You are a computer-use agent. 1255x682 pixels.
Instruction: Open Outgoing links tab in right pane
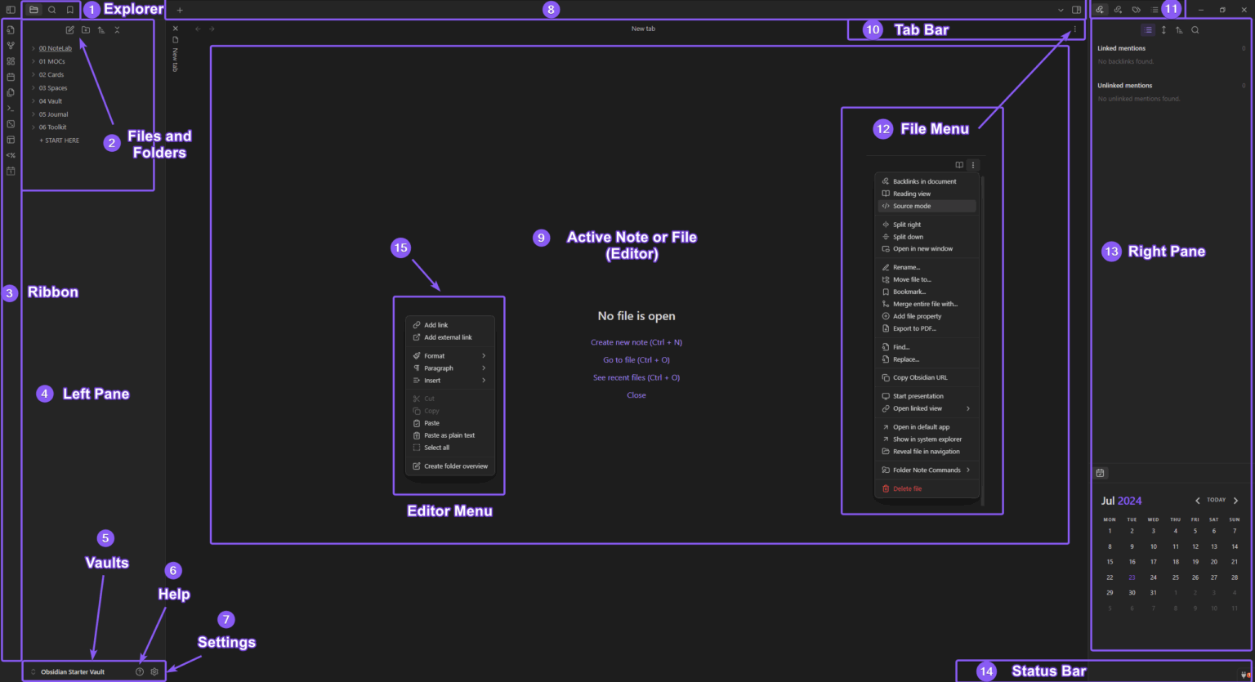(1118, 10)
